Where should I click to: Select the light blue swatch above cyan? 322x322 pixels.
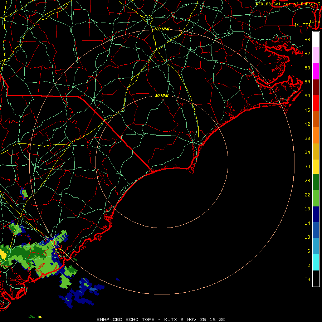click(x=316, y=246)
